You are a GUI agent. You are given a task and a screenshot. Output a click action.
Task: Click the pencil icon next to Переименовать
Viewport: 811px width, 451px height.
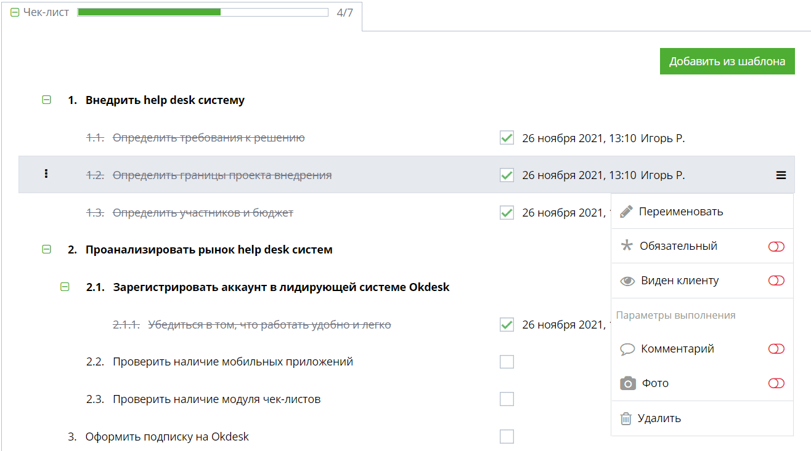click(x=626, y=212)
